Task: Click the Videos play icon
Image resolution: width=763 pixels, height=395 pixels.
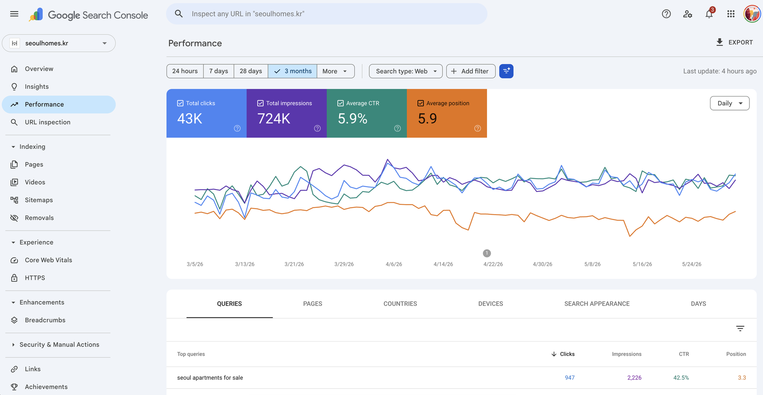Action: point(14,182)
